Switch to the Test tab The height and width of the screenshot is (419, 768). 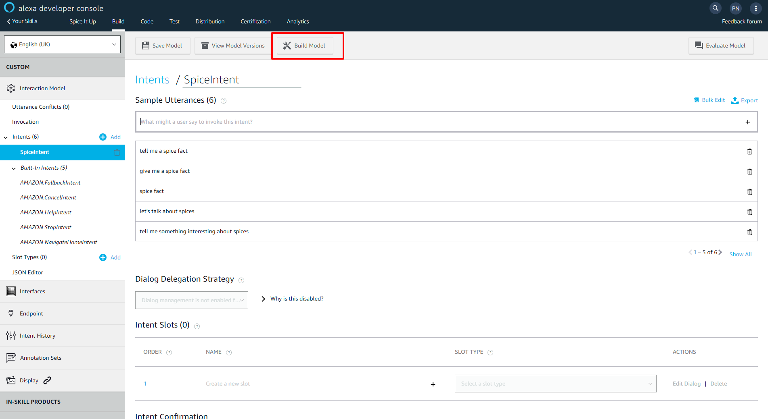coord(174,21)
